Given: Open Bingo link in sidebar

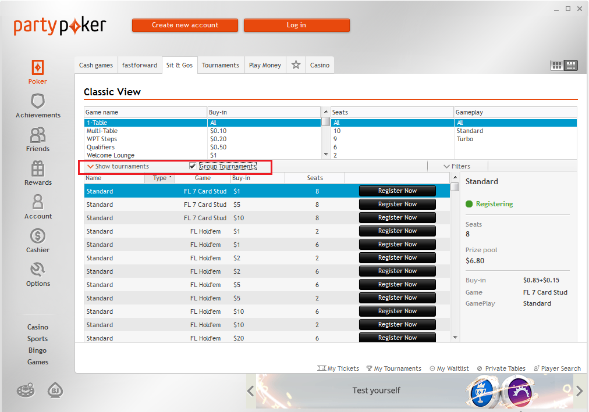Looking at the screenshot, I should [x=38, y=350].
